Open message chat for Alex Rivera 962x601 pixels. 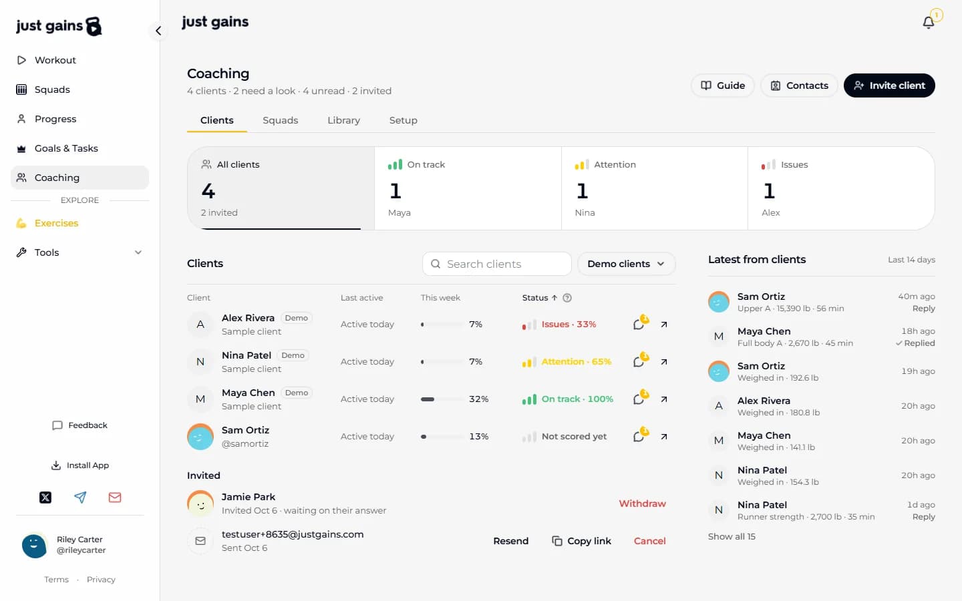639,324
